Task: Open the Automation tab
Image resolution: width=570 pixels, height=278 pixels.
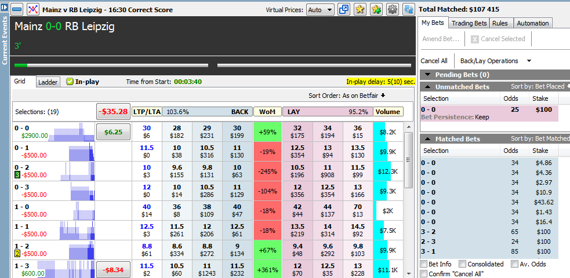Action: pos(532,23)
